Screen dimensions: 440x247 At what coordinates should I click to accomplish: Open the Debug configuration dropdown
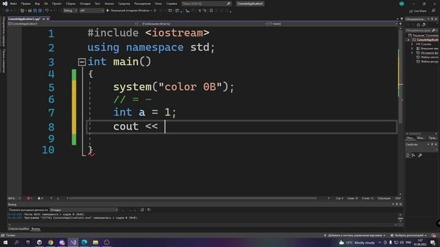click(70, 11)
